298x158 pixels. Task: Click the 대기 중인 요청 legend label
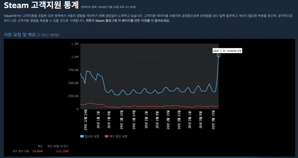[x=118, y=136]
